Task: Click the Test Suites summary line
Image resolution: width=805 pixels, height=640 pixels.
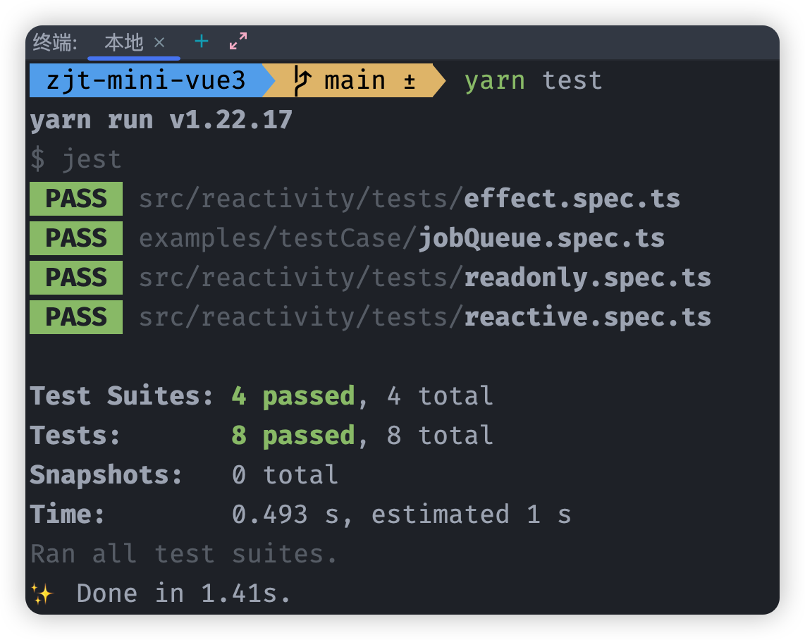Action: coord(262,395)
